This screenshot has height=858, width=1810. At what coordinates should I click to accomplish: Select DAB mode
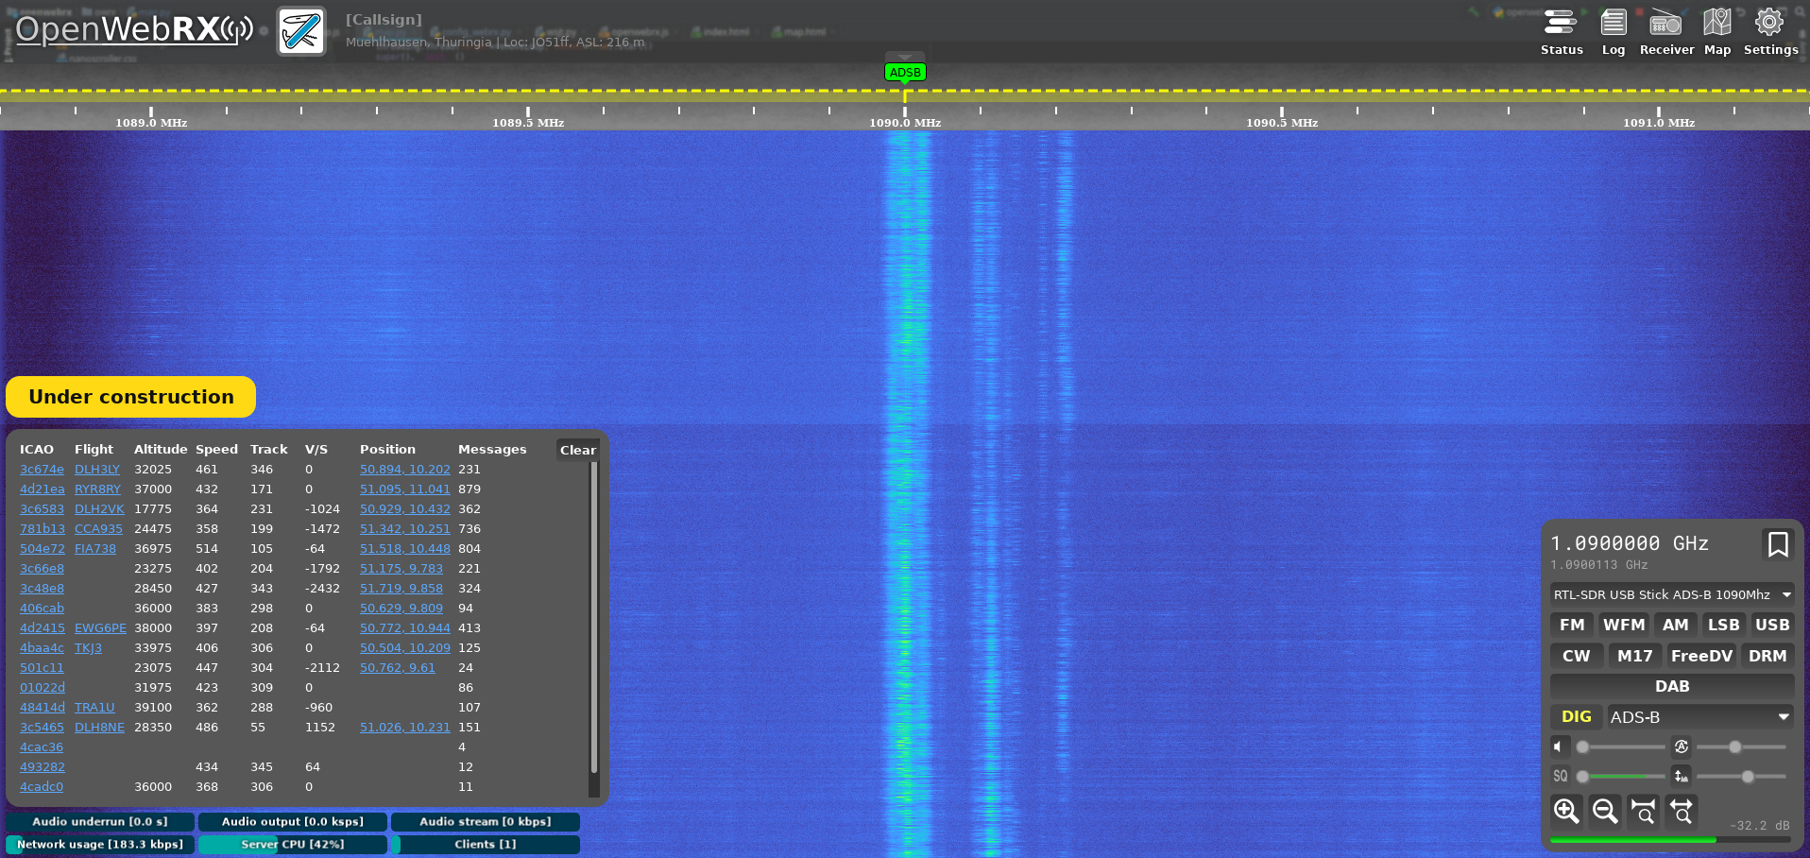[1671, 686]
